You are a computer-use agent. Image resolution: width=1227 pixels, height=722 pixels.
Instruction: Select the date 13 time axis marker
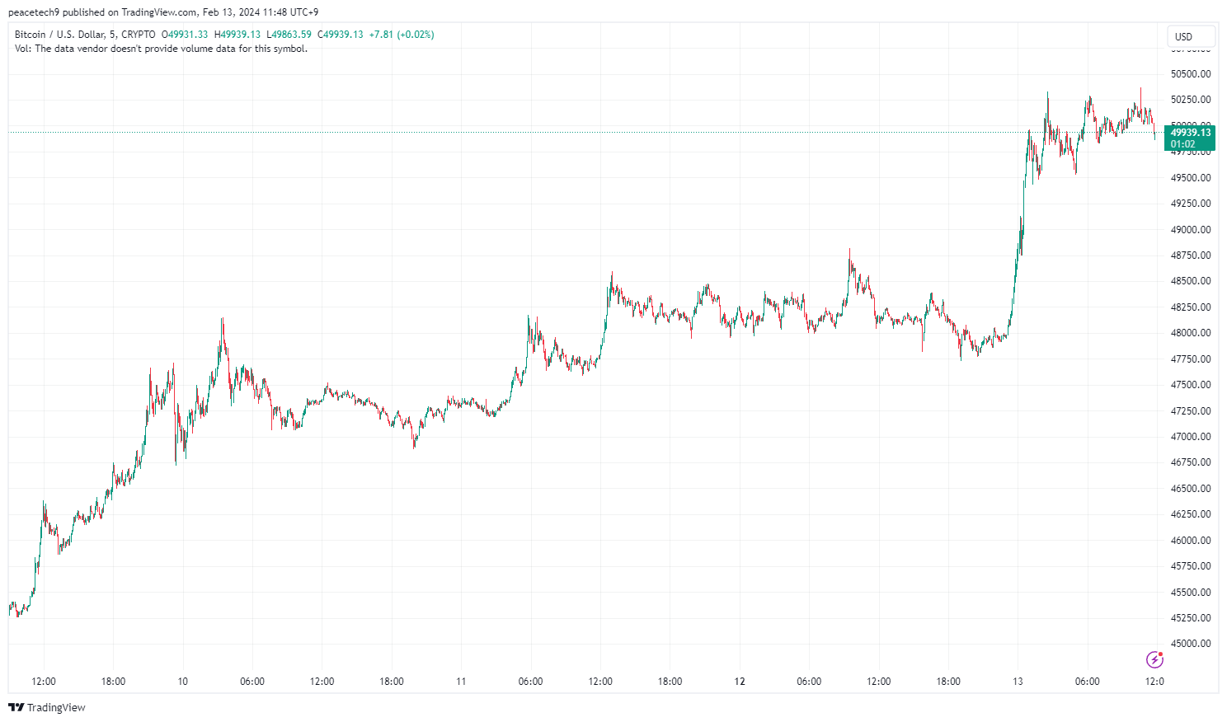(x=1018, y=682)
